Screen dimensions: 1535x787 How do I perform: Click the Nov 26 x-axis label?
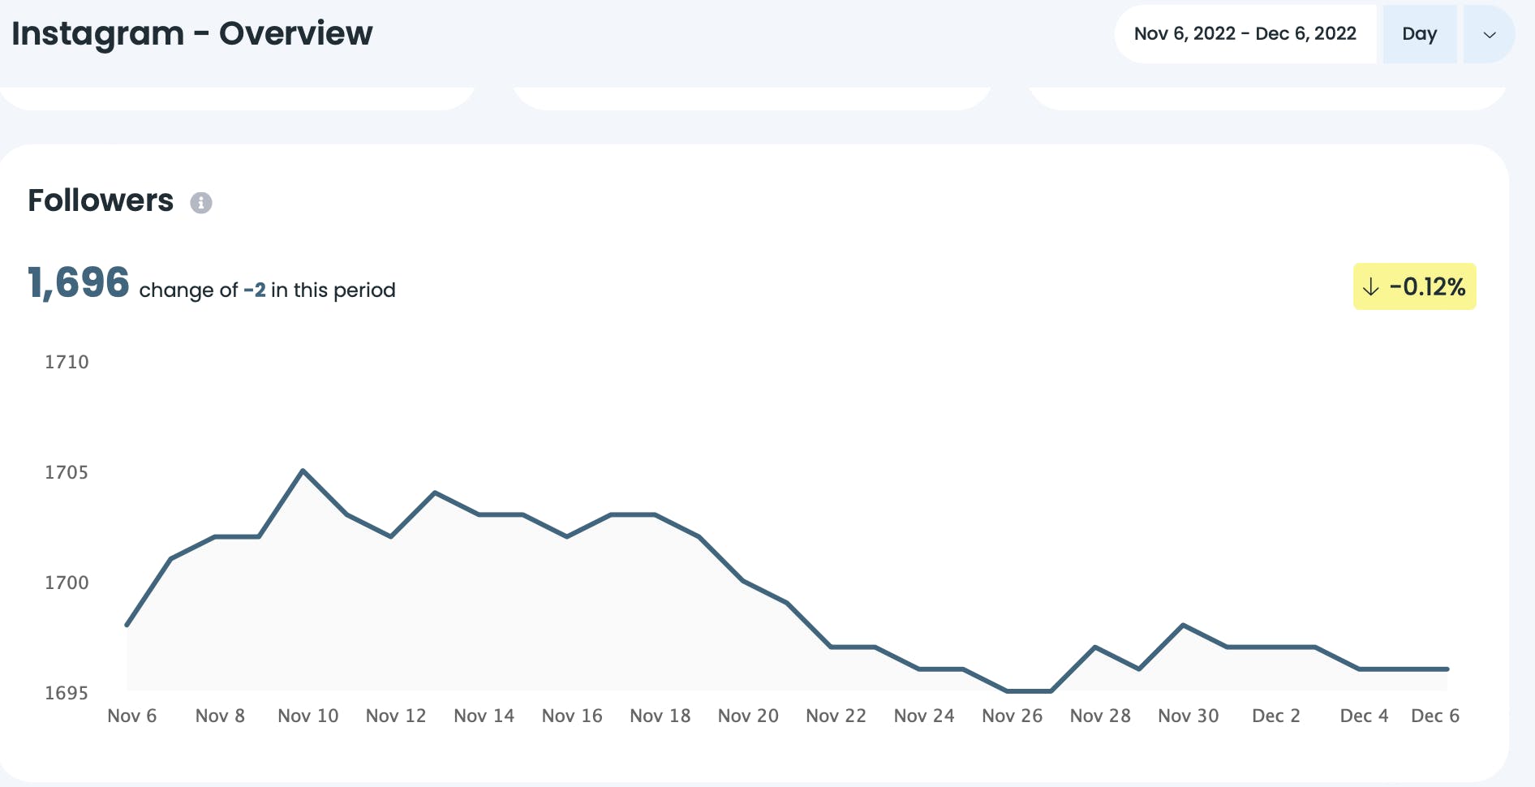pyautogui.click(x=1013, y=716)
